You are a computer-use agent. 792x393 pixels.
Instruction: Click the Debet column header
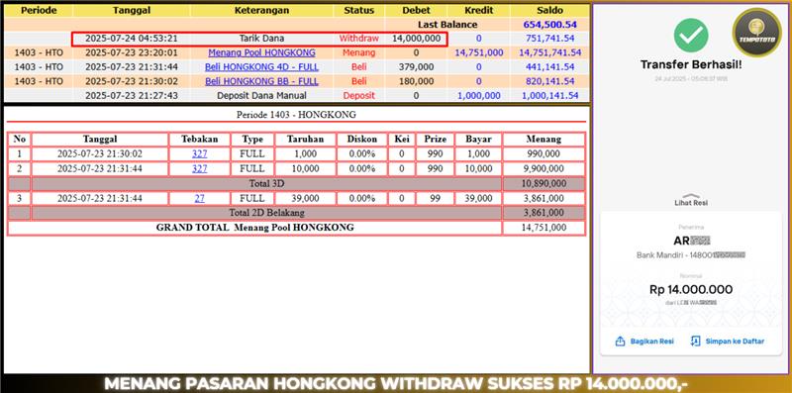point(416,10)
